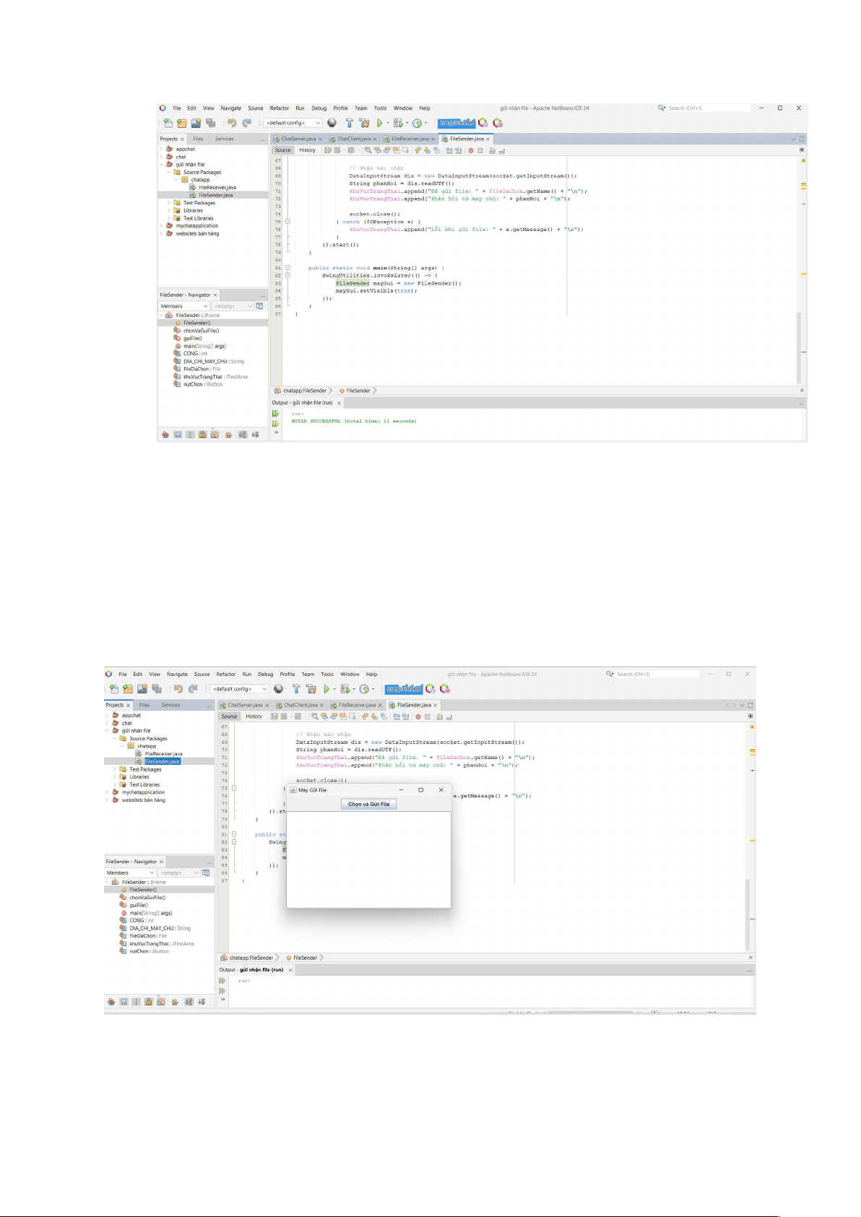Click top Re-run arrow in lower Output panel
This screenshot has width=861, height=1217.
coord(222,981)
